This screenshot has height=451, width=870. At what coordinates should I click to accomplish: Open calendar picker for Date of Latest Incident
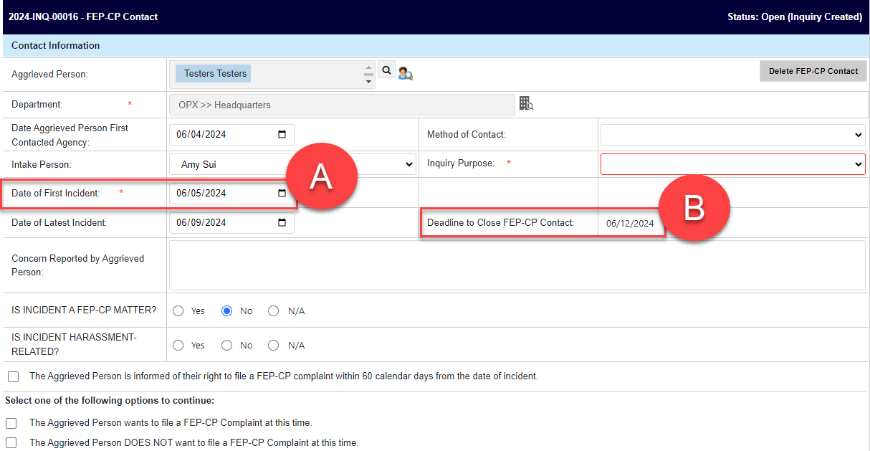click(x=282, y=222)
